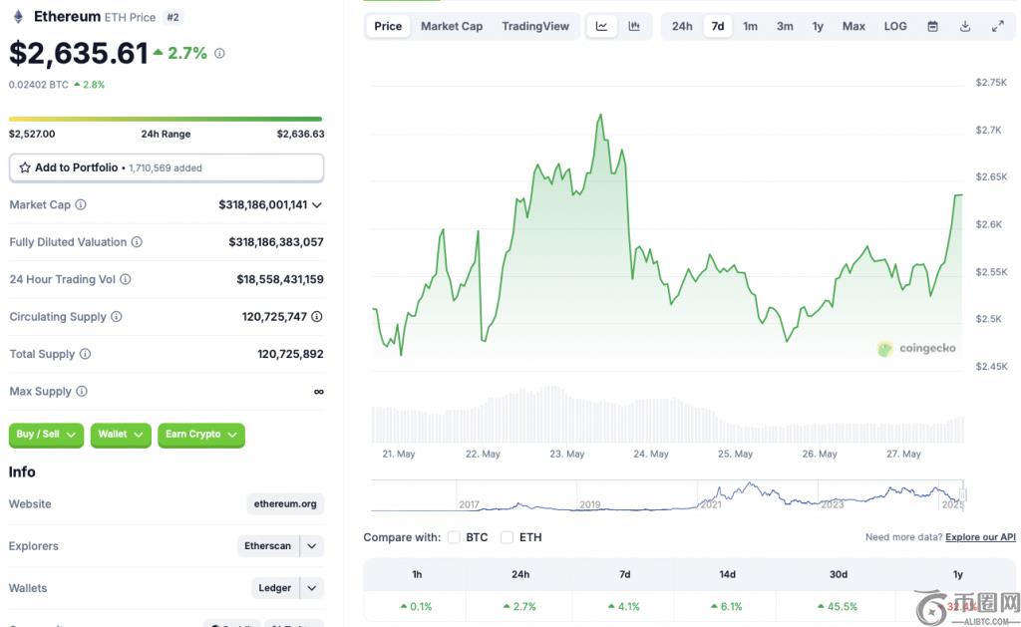1021x627 pixels.
Task: Click info icon beside Fully Diluted Valuation
Action: 137,242
